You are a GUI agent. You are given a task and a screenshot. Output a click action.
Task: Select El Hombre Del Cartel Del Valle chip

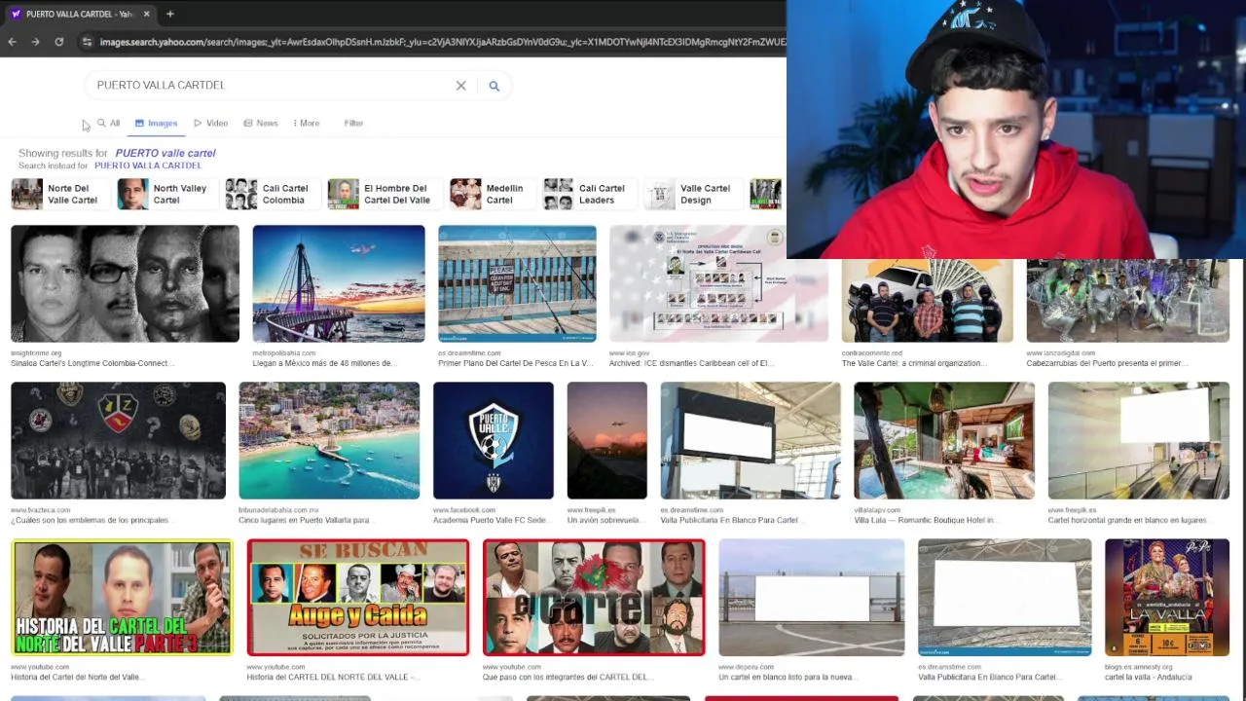click(x=383, y=194)
